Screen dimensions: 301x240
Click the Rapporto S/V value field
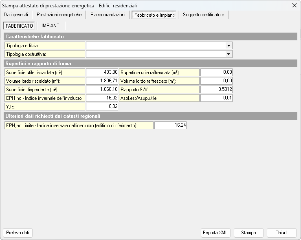tap(216, 90)
